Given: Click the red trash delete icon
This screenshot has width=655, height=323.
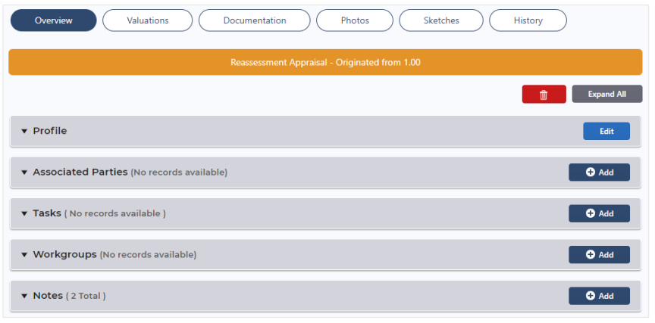Looking at the screenshot, I should (x=544, y=95).
